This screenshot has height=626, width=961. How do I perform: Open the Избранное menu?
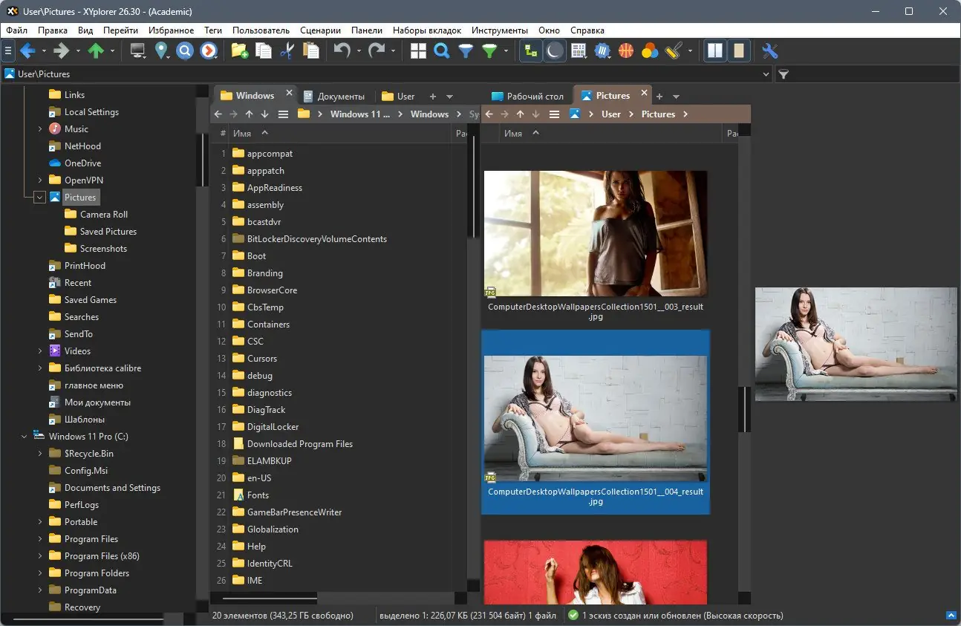[x=170, y=30]
